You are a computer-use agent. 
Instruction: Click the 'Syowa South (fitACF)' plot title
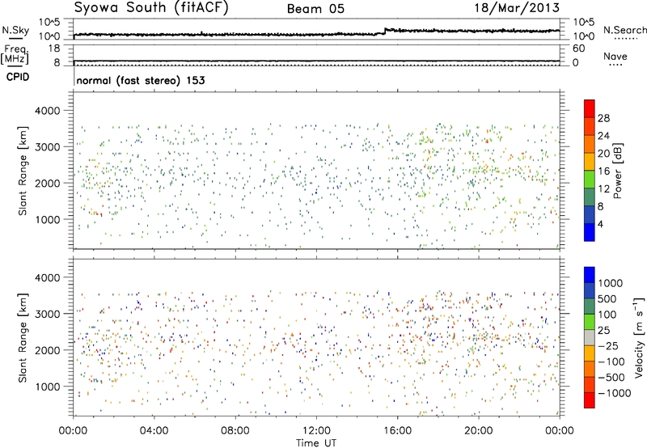point(150,7)
